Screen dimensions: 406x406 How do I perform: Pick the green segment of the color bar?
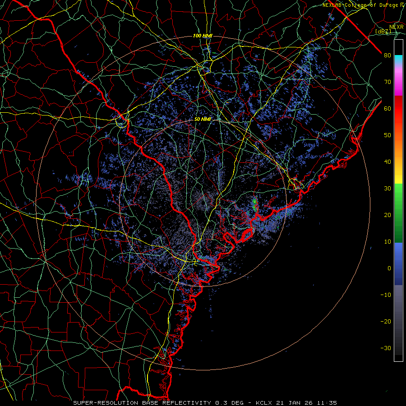click(x=398, y=213)
